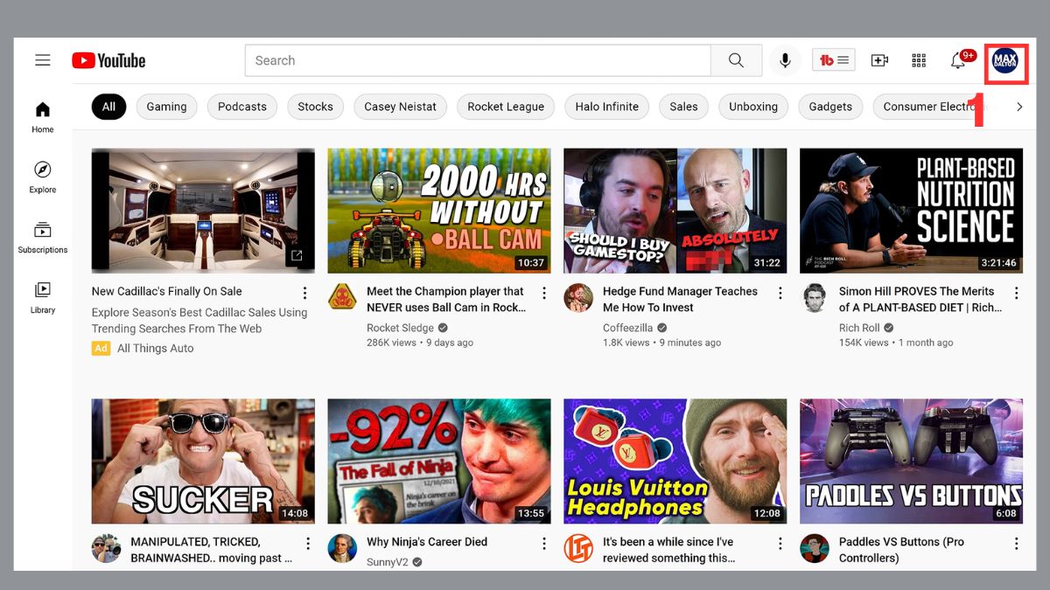The width and height of the screenshot is (1050, 590).
Task: Visit the Rocket Sledge channel name link
Action: (x=400, y=328)
